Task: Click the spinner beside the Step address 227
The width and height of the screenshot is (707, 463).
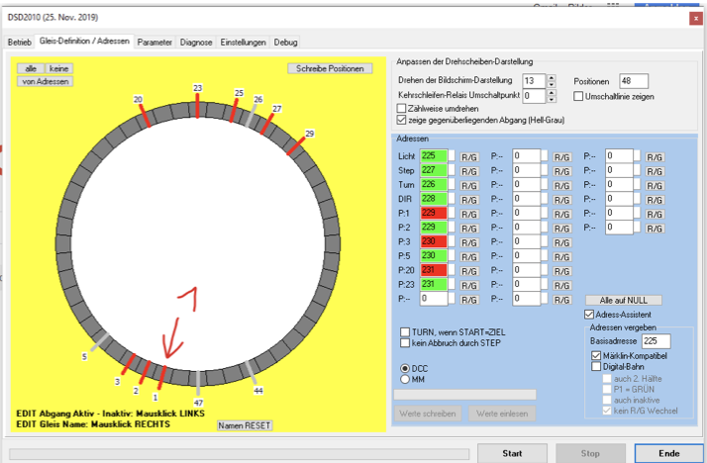Action: click(454, 170)
